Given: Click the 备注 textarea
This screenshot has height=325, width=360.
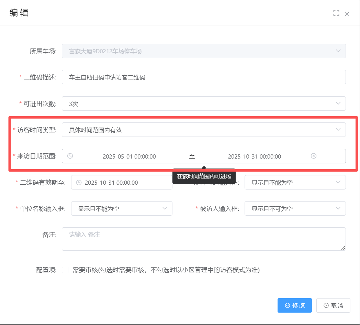Looking at the screenshot, I should point(204,239).
